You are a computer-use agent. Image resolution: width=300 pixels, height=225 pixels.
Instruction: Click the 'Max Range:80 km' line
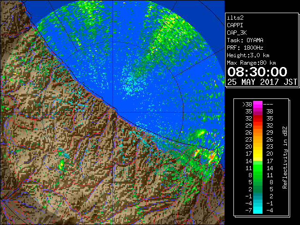coord(251,63)
